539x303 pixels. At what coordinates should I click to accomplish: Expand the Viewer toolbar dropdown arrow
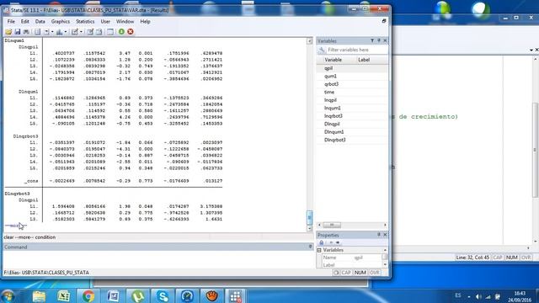[x=52, y=32]
